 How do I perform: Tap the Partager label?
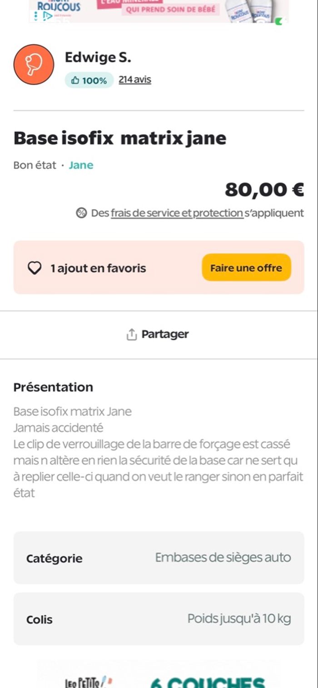[x=165, y=334]
